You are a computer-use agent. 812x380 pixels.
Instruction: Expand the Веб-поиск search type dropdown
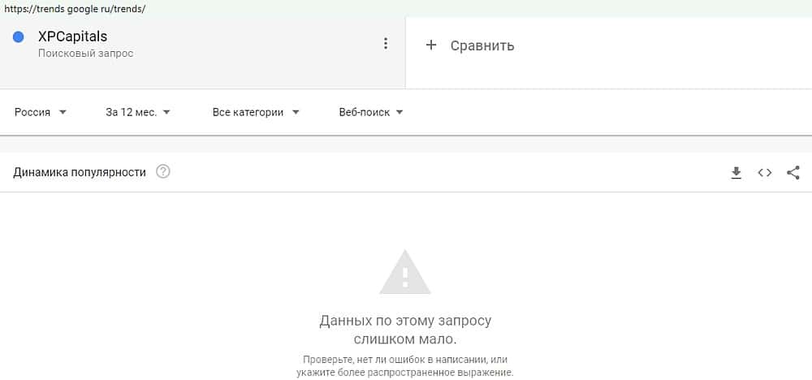pyautogui.click(x=371, y=112)
